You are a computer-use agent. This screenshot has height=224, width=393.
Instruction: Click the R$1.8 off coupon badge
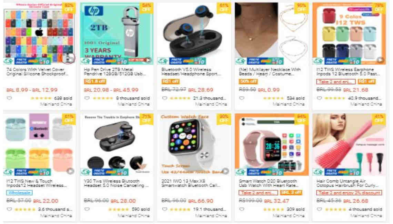pyautogui.click(x=95, y=81)
